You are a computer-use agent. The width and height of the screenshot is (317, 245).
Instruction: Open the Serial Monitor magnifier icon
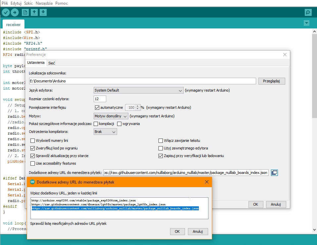coord(308,13)
